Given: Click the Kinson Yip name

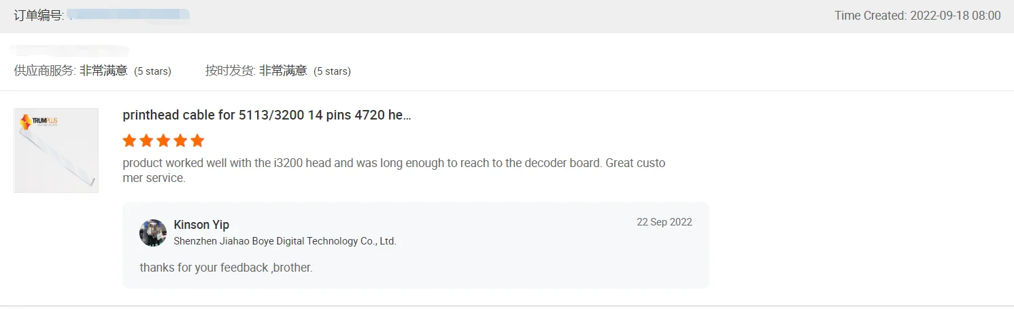Looking at the screenshot, I should pos(201,225).
